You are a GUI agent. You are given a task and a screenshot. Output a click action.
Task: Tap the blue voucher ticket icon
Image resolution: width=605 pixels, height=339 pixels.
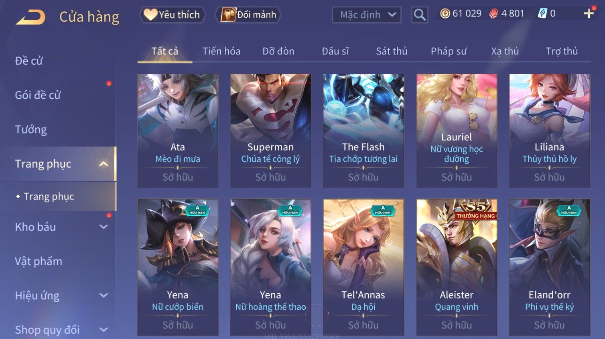coord(542,14)
